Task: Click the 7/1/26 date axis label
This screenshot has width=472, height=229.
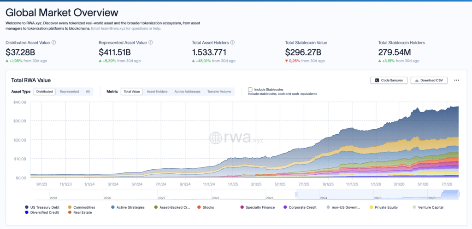Action: pos(447,184)
